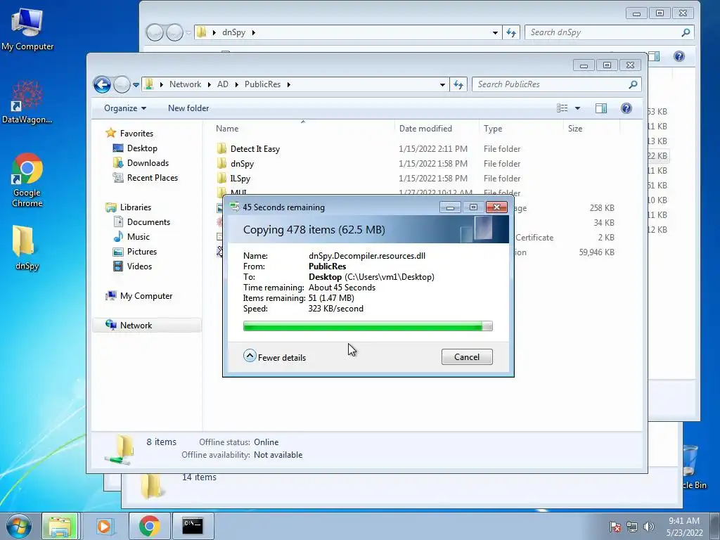The image size is (720, 540).
Task: Click the Forward arrow in PublicRes window
Action: click(x=121, y=84)
